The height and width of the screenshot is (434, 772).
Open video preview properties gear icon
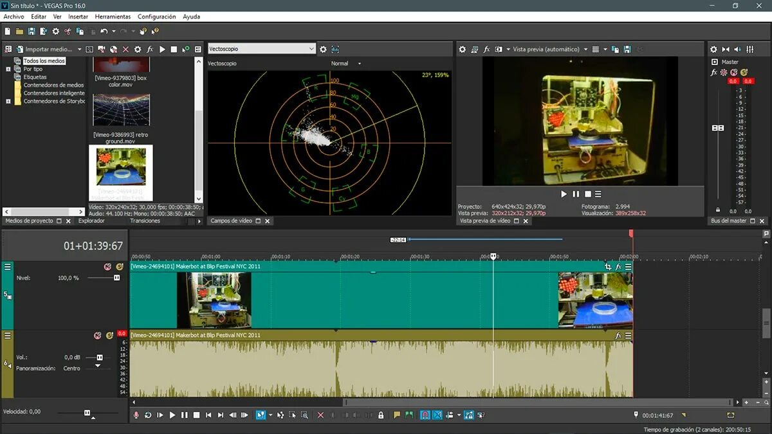pos(463,49)
